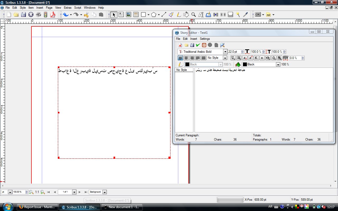Select the Eye Dropper tool
This screenshot has width=338, height=211.
click(245, 15)
